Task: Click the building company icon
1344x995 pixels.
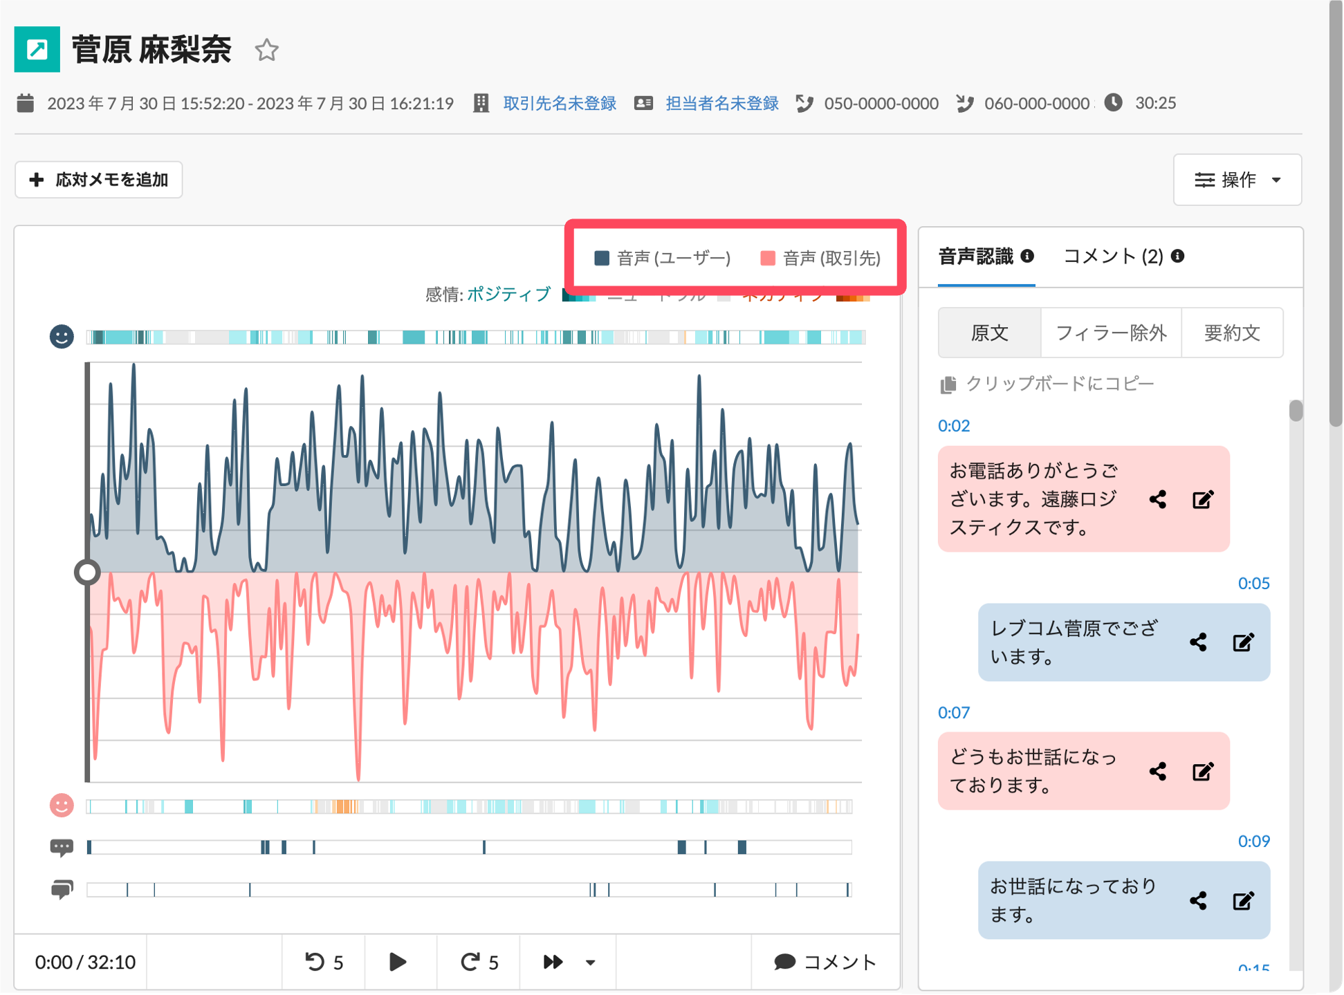Action: click(481, 103)
